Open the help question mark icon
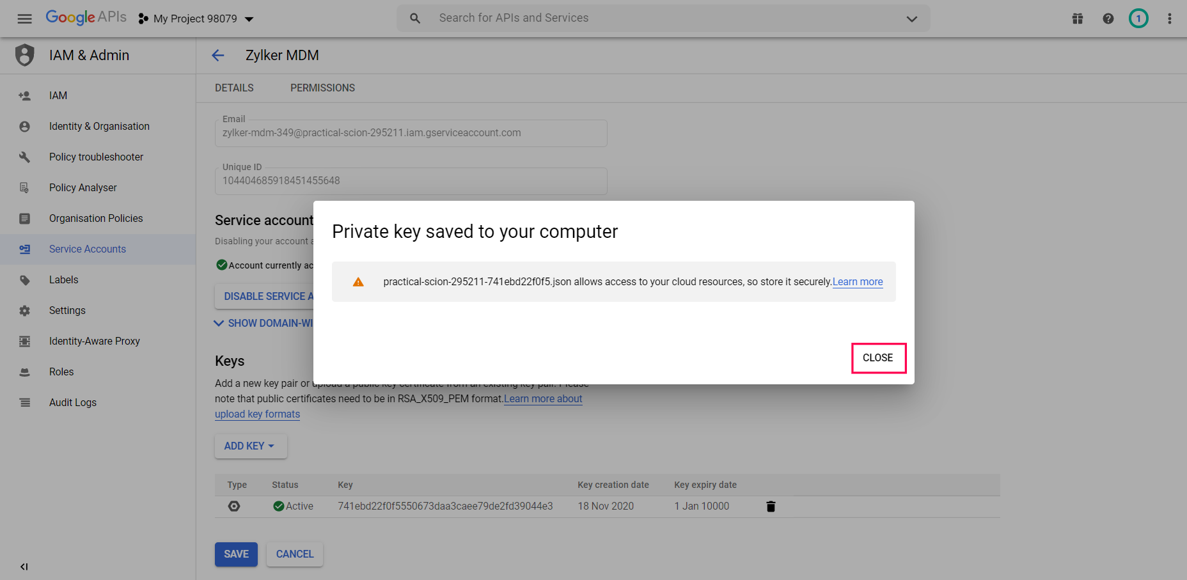Screen dimensions: 1187x580 pos(1108,19)
